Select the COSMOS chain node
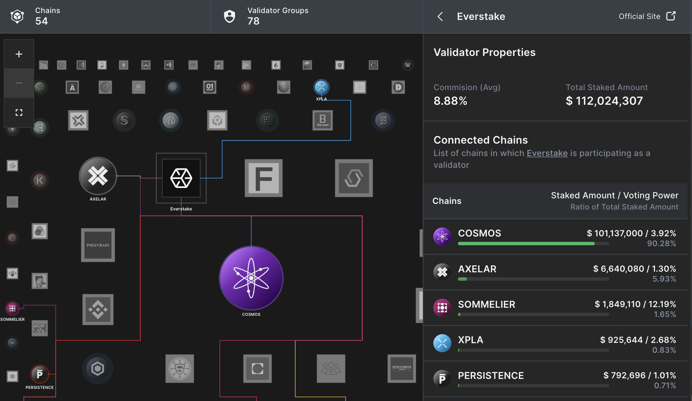The height and width of the screenshot is (401, 692). 251,278
